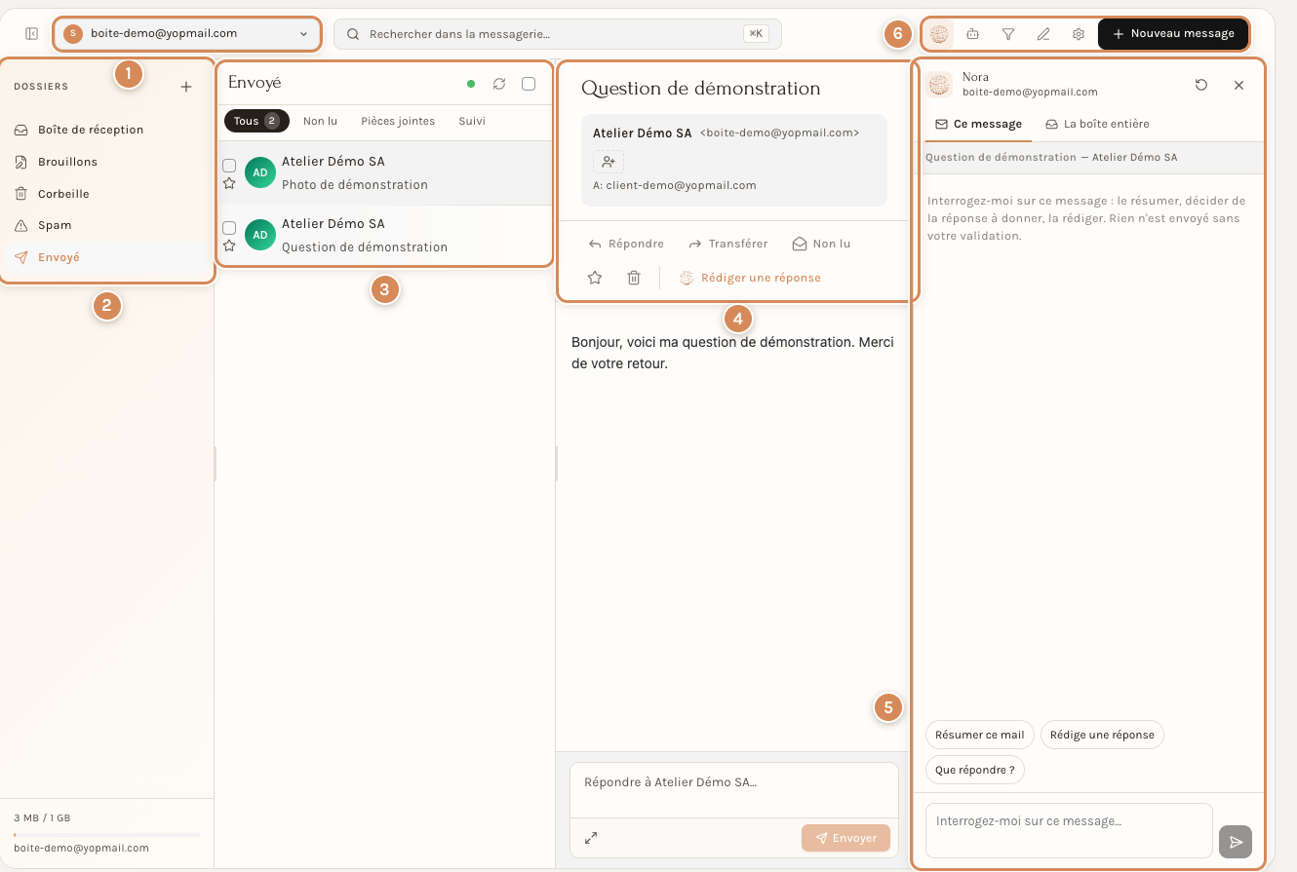This screenshot has width=1297, height=872.
Task: Click in the 'Répondre à Atelier Démo SA' reply box
Action: [734, 789]
